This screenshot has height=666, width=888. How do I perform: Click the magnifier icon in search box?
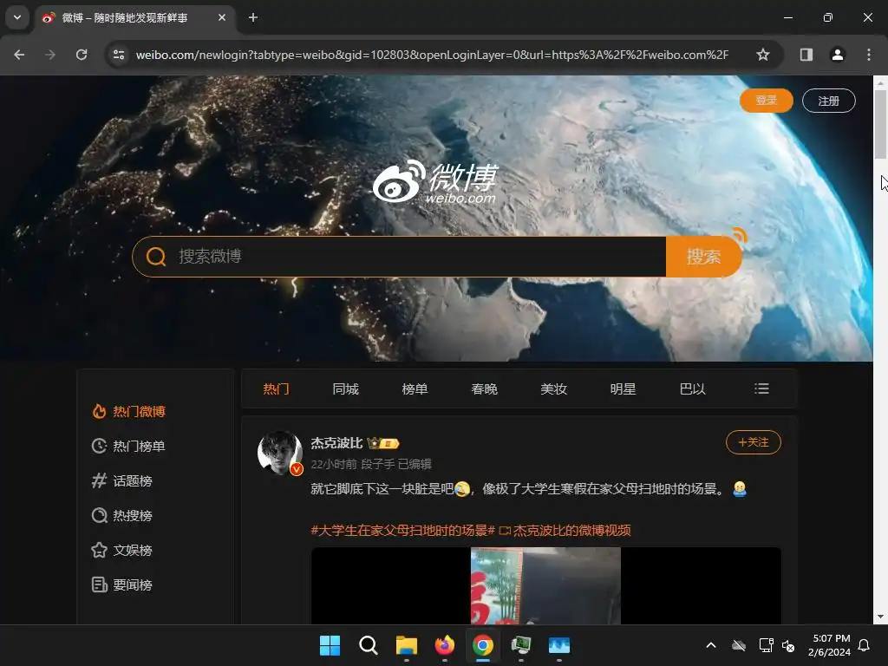156,257
